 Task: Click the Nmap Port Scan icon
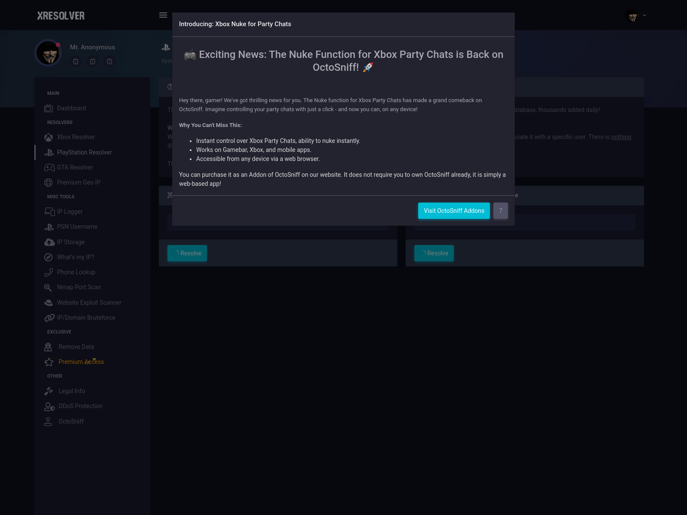(48, 288)
